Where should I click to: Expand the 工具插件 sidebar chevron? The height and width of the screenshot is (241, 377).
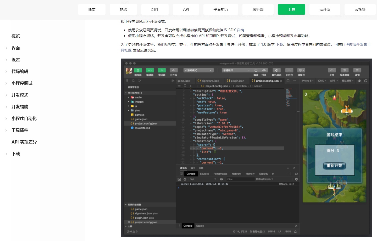6,130
